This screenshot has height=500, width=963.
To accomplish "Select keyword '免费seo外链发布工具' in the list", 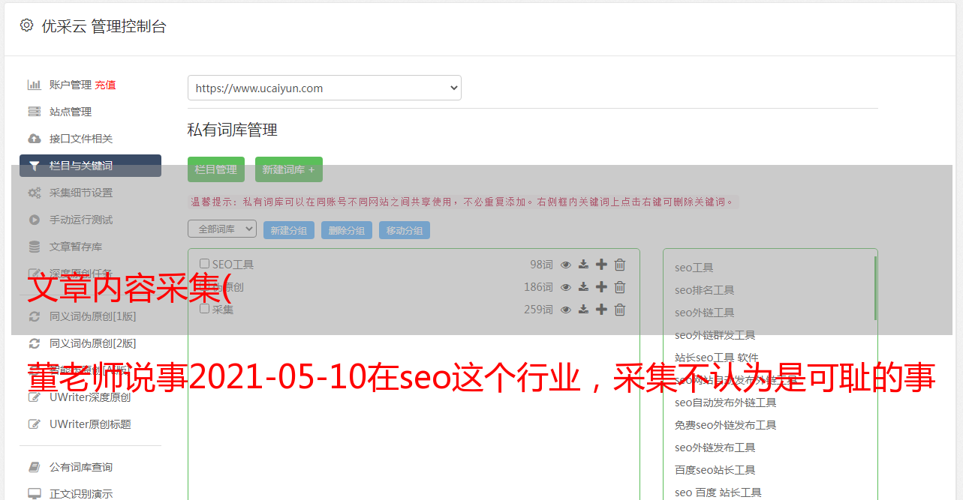I will click(x=726, y=425).
